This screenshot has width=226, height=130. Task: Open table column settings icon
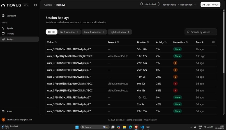pos(213,42)
